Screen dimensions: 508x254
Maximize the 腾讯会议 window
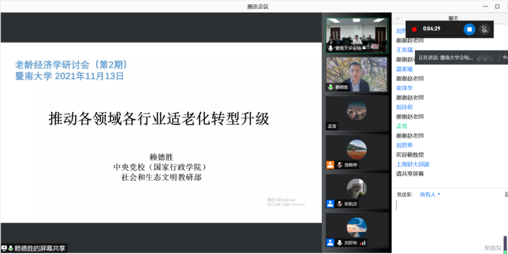click(x=497, y=7)
